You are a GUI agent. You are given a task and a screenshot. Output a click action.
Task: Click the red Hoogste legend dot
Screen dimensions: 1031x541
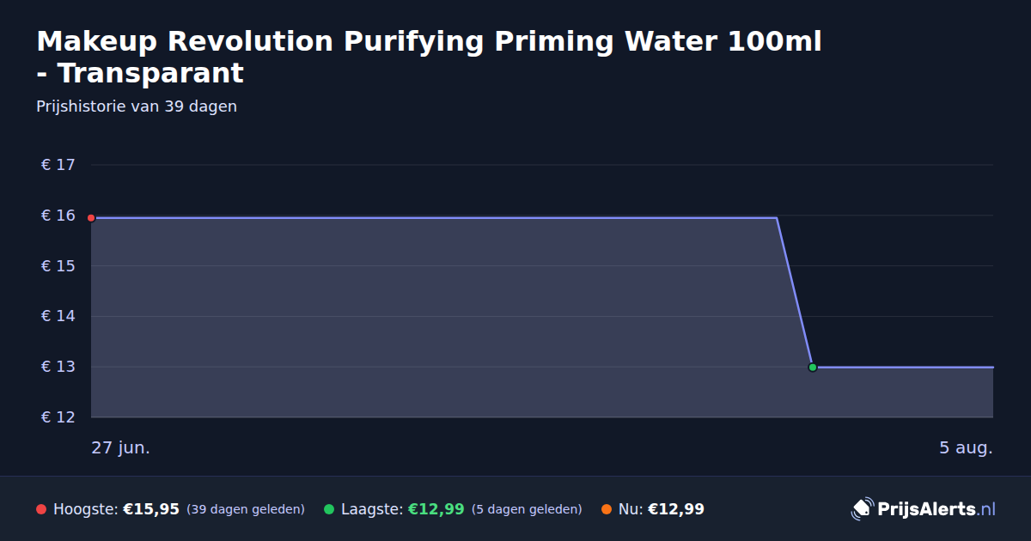(x=41, y=509)
